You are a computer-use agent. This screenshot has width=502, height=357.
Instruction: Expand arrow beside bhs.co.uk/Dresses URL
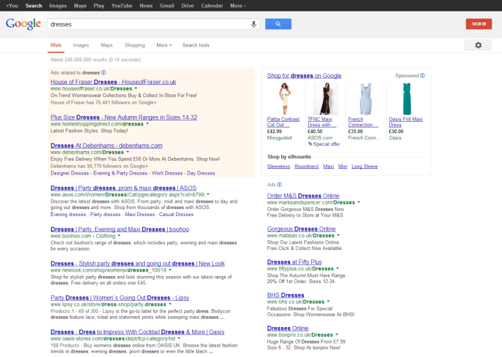[328, 302]
